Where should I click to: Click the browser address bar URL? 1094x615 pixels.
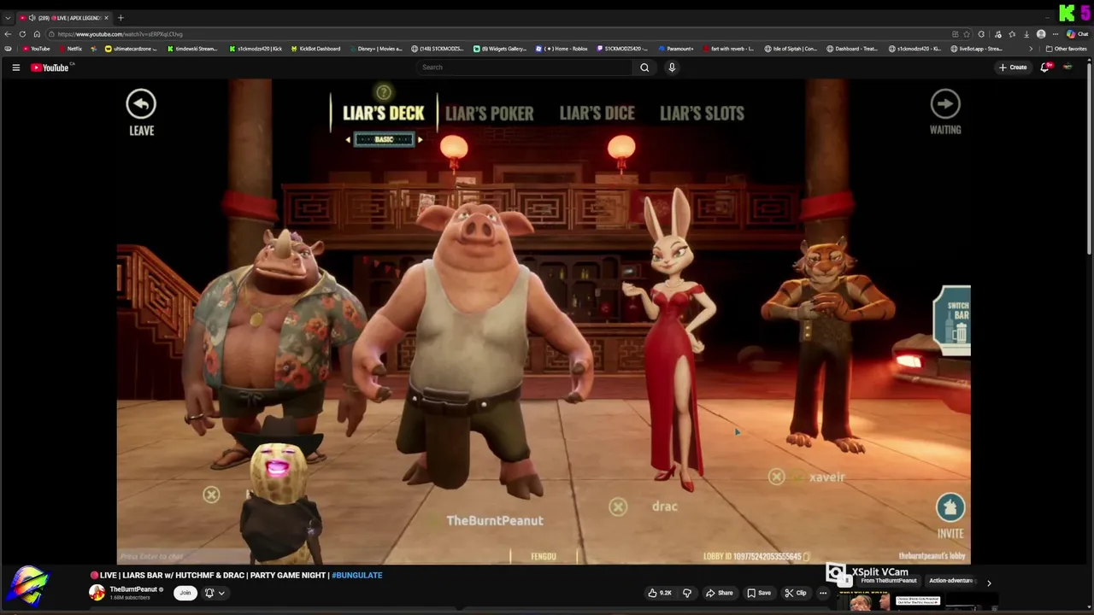click(120, 34)
